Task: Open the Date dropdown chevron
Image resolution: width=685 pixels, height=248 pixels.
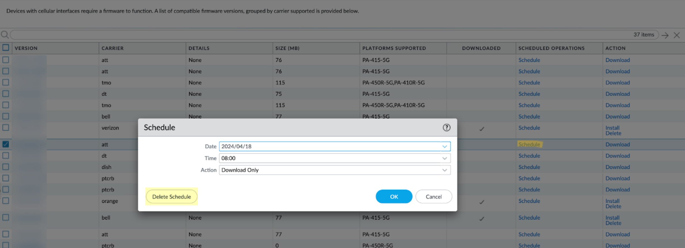Action: (445, 147)
